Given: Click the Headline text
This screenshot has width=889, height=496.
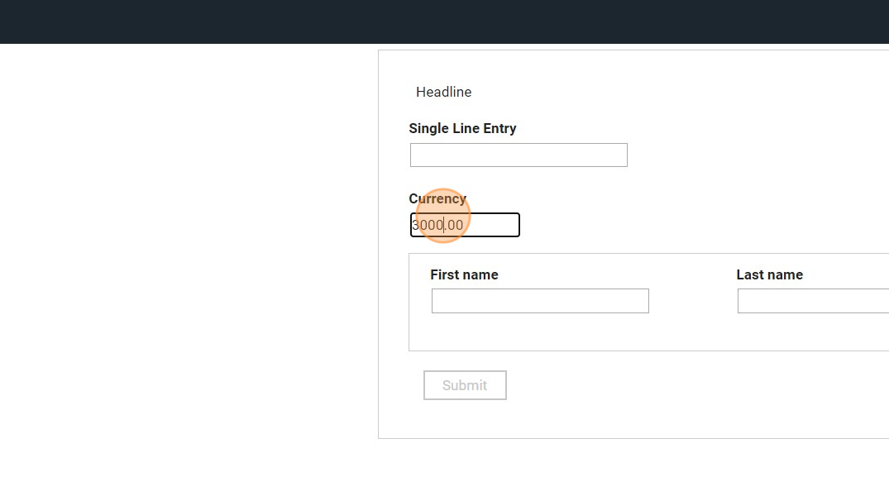Looking at the screenshot, I should click(443, 93).
